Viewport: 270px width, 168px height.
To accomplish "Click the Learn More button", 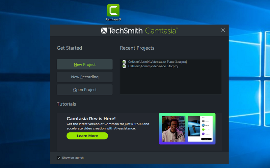I will (x=87, y=136).
